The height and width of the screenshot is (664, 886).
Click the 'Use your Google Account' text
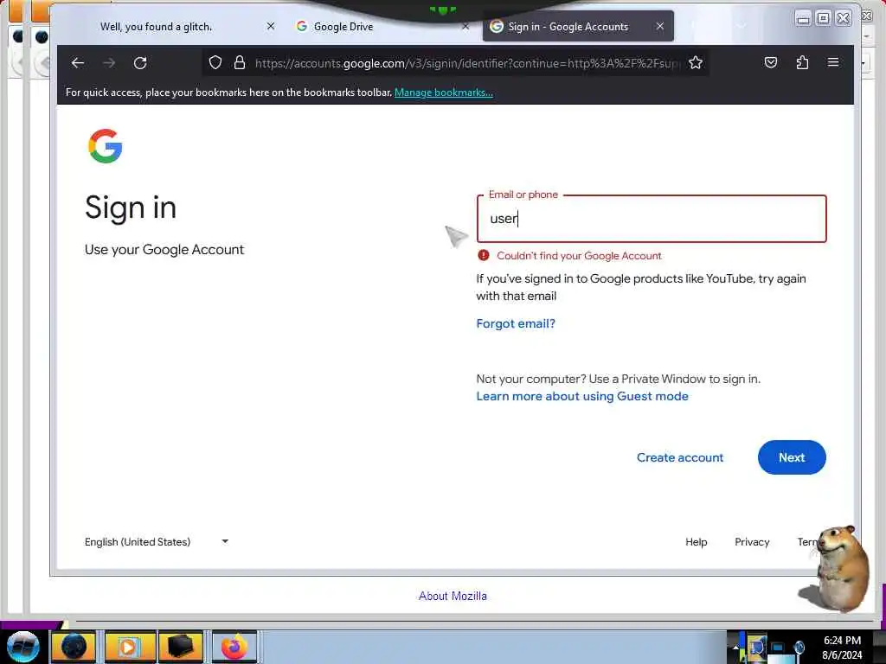tap(164, 250)
